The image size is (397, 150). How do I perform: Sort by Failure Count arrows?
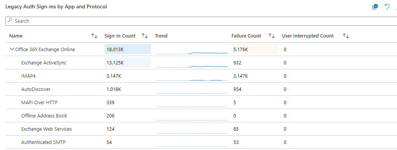pos(272,36)
